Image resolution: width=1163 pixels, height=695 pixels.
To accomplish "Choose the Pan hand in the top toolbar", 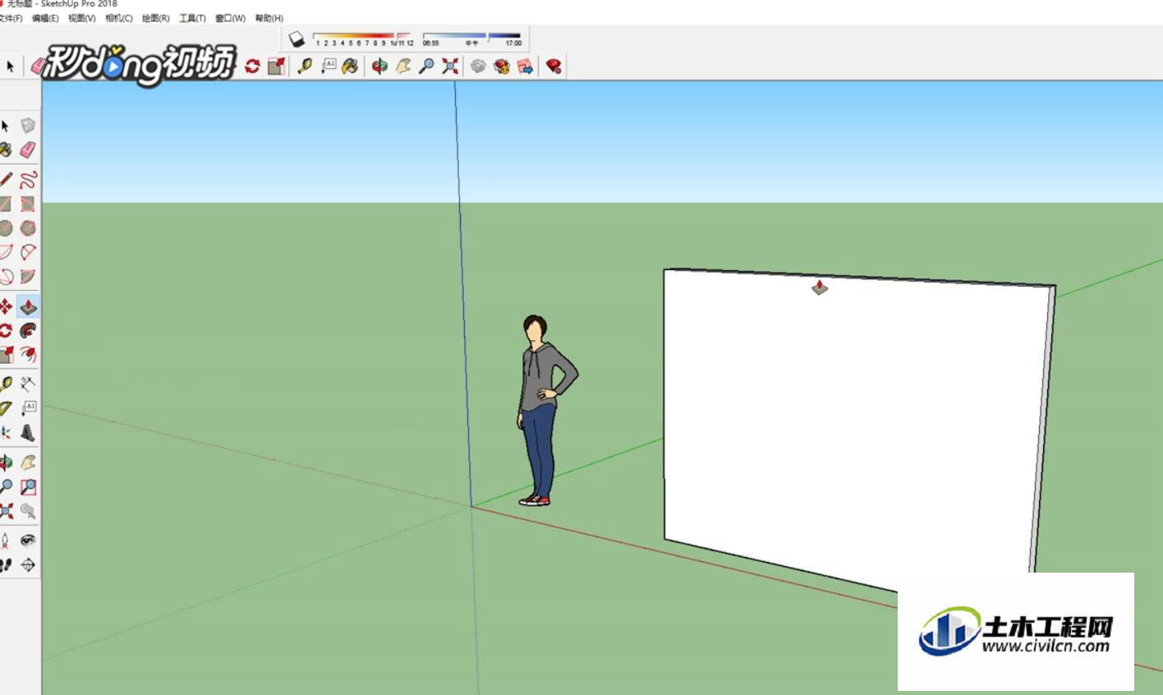I will point(402,67).
